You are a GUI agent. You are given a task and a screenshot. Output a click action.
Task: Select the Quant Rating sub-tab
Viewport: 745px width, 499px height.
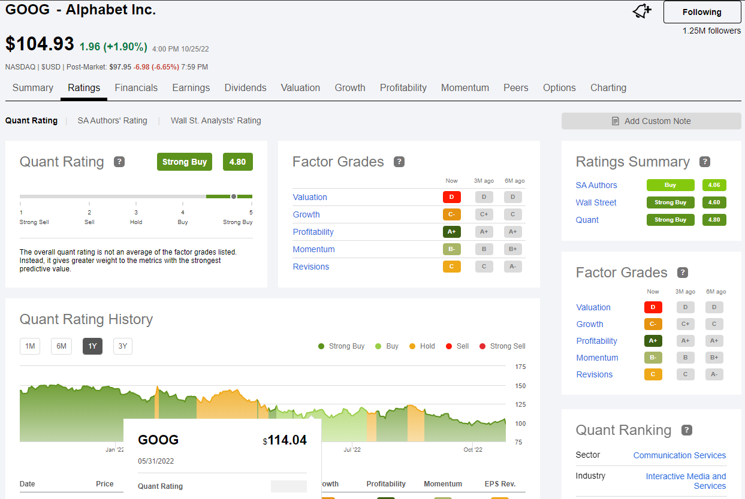click(32, 120)
